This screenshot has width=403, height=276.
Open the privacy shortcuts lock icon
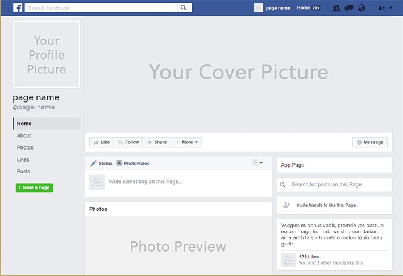pyautogui.click(x=381, y=8)
